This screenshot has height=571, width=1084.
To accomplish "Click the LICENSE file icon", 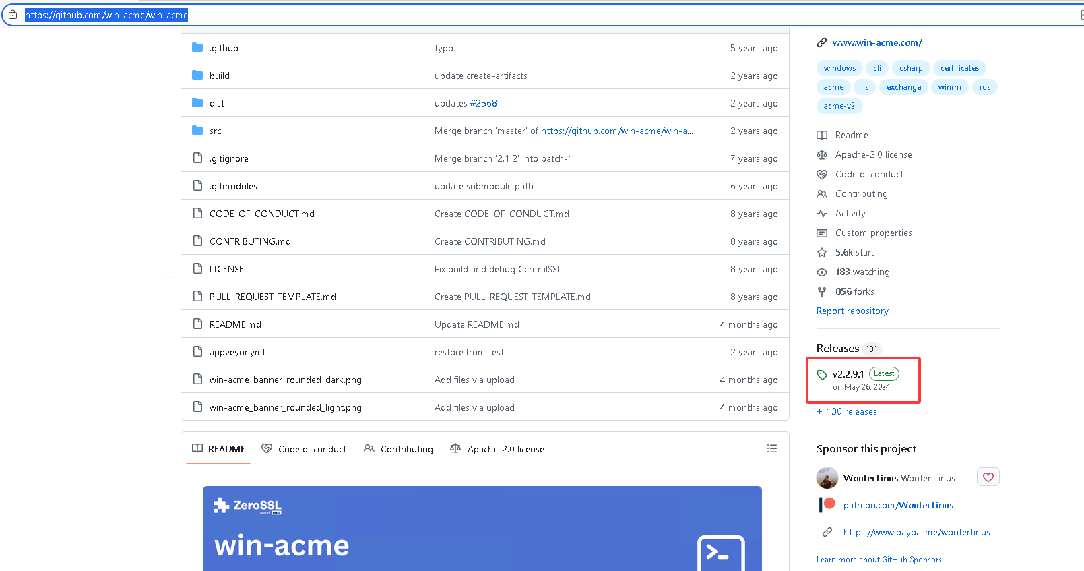I will pos(197,268).
